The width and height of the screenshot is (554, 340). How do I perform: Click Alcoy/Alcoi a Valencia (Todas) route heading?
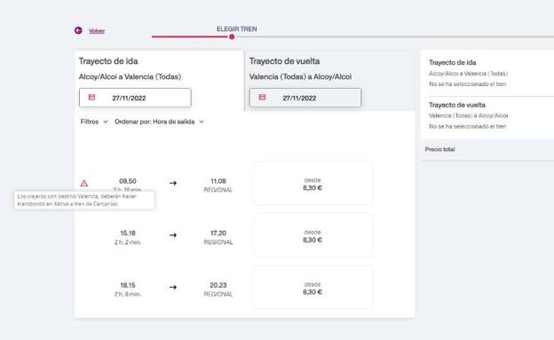(x=130, y=76)
